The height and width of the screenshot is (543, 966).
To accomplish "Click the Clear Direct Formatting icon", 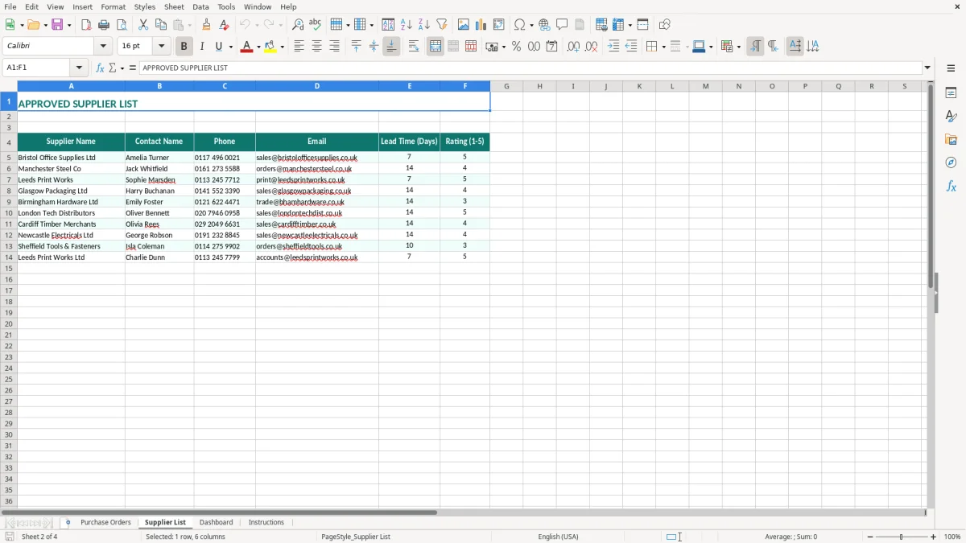I will pyautogui.click(x=224, y=25).
